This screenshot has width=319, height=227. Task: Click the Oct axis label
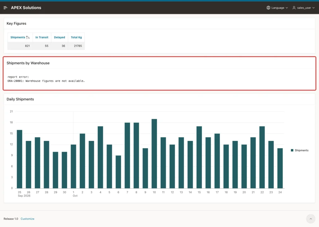click(75, 196)
